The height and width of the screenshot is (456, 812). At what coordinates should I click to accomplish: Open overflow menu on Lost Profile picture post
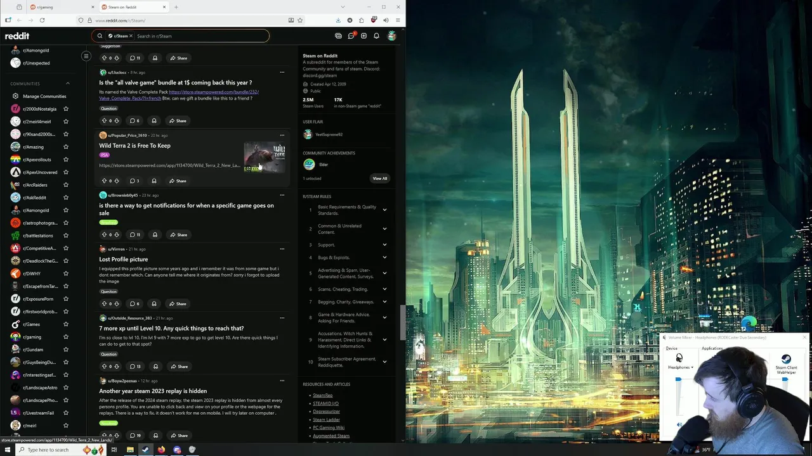point(282,249)
